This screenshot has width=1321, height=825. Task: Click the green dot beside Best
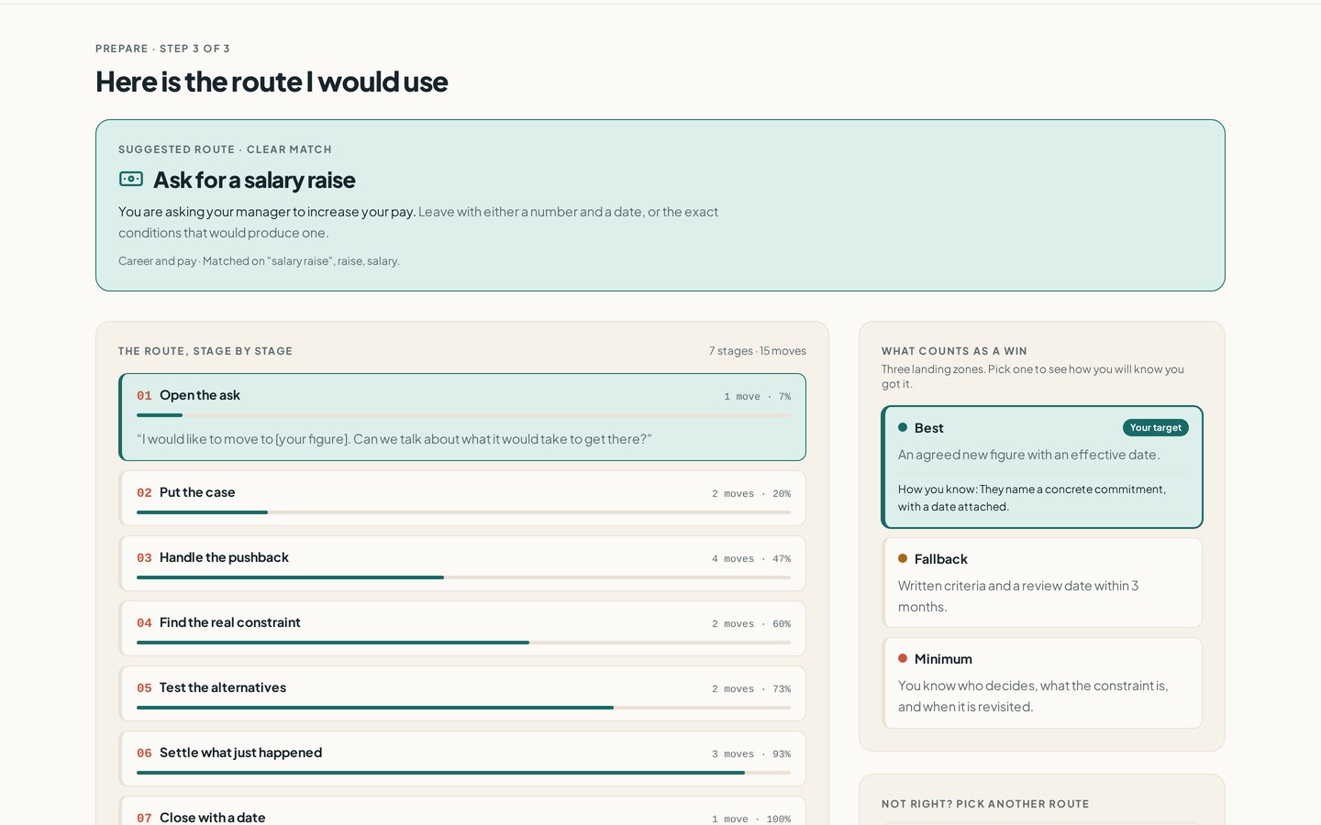click(x=903, y=427)
